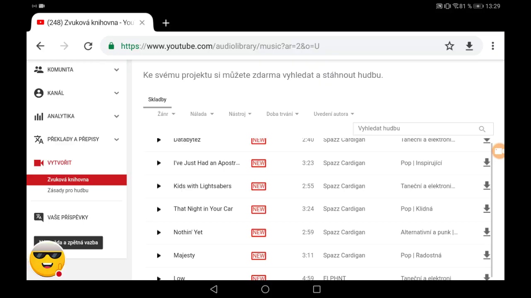Download the Majesty track
This screenshot has height=298, width=531.
[487, 255]
